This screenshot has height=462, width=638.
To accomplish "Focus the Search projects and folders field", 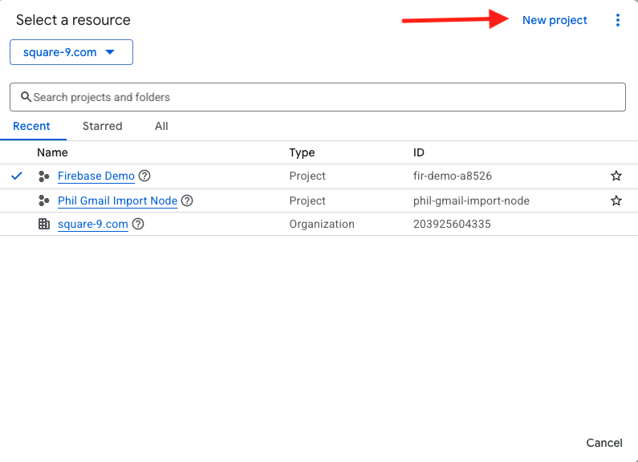I will [318, 97].
